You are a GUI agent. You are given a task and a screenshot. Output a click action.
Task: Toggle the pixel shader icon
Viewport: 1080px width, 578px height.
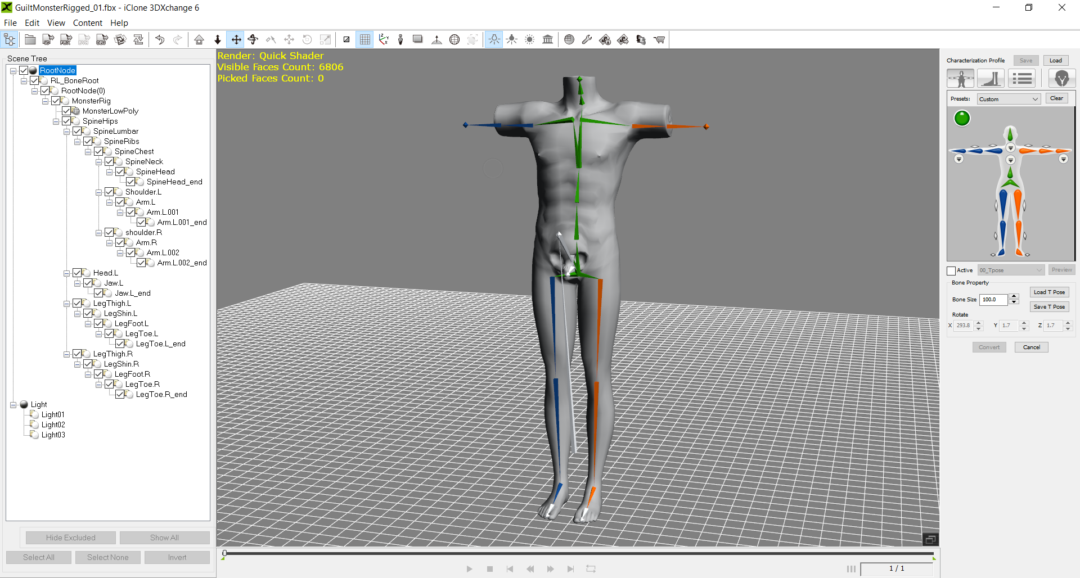[x=346, y=39]
